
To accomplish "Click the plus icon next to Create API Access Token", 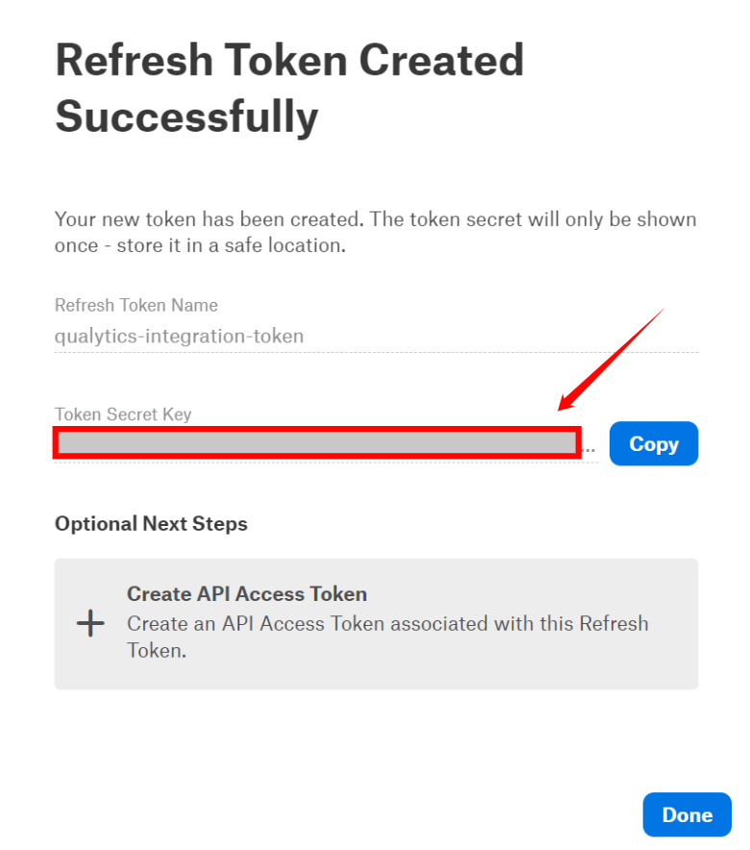I will coord(89,622).
